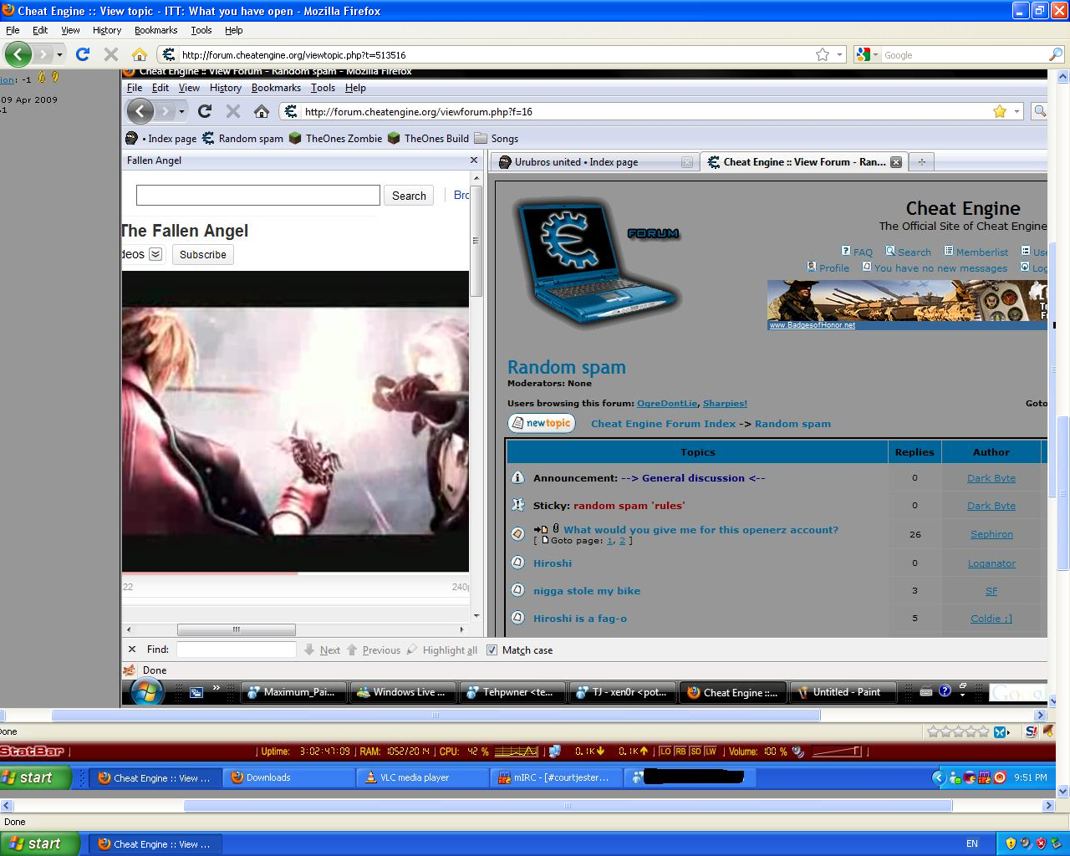Click the 'new topic' forum button
Screen dimensions: 1070x856
[541, 424]
